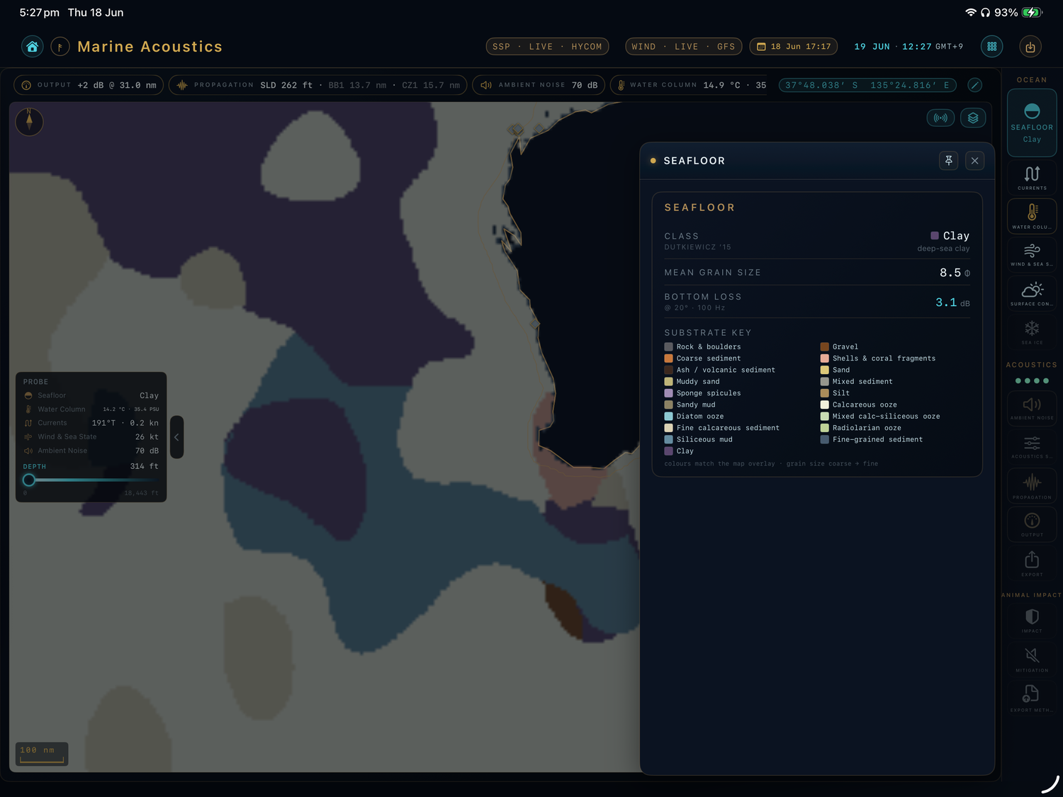Open the Propagation SLD 262 ft chip
Image resolution: width=1063 pixels, height=797 pixels.
[318, 85]
